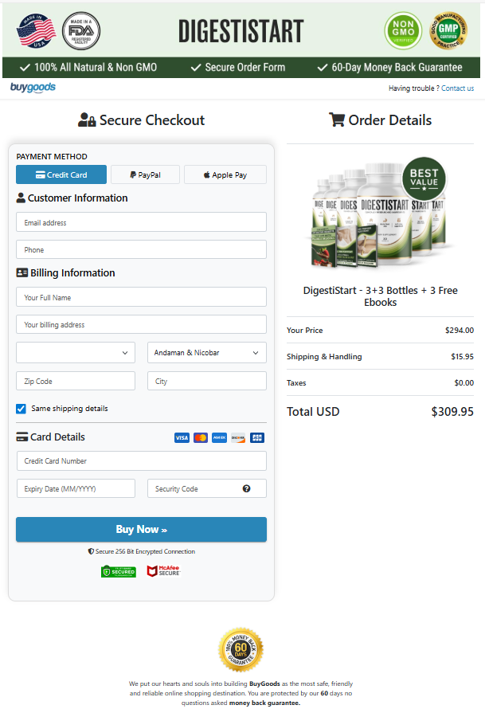Screen dimensions: 485x709
Task: Click the Made in USA flag badge
Action: (x=36, y=30)
